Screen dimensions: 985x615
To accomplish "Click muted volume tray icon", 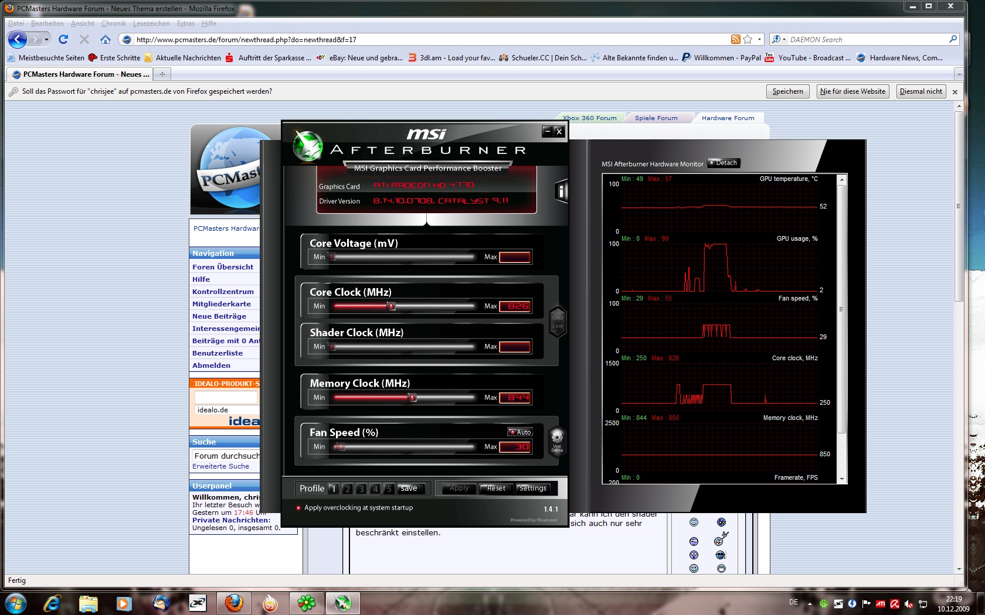I will 909,603.
